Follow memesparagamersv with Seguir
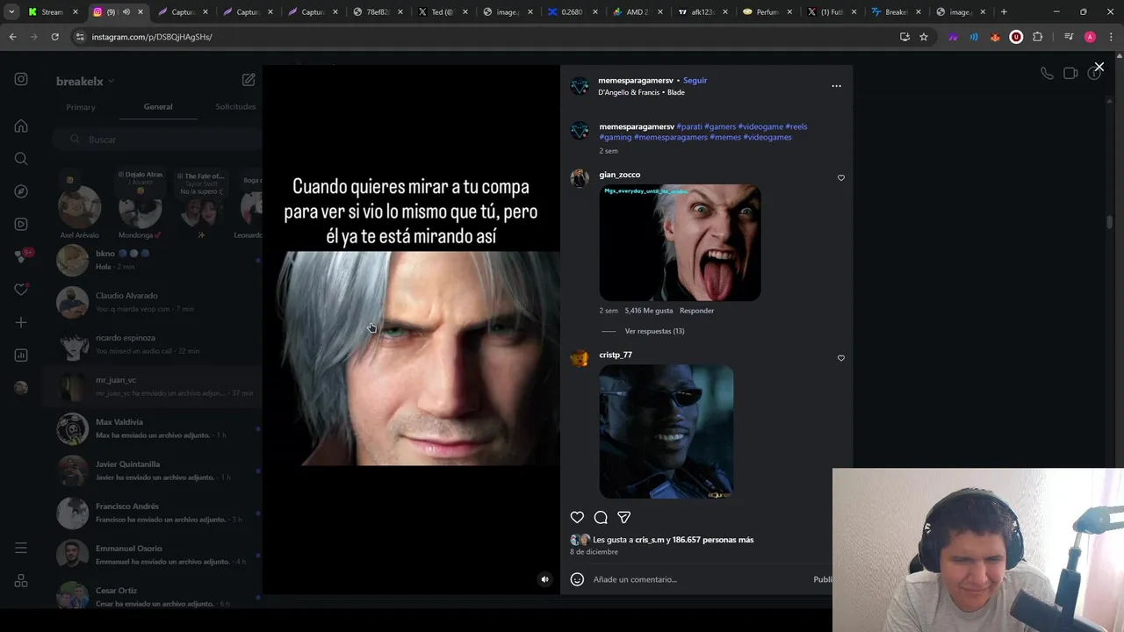This screenshot has width=1124, height=632. coord(695,80)
